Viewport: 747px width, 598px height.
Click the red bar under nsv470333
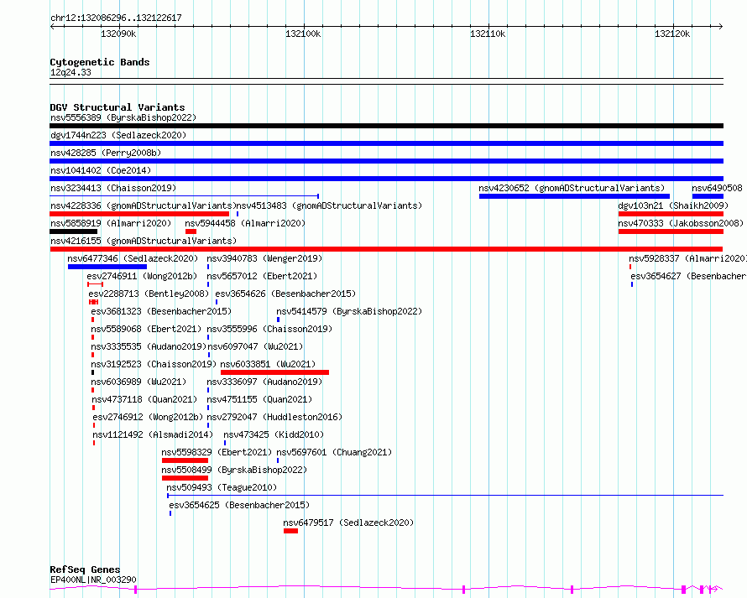[x=671, y=231]
